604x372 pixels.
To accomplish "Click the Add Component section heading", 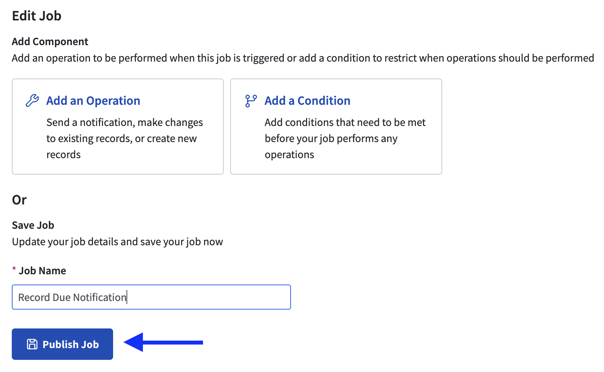I will click(x=50, y=42).
